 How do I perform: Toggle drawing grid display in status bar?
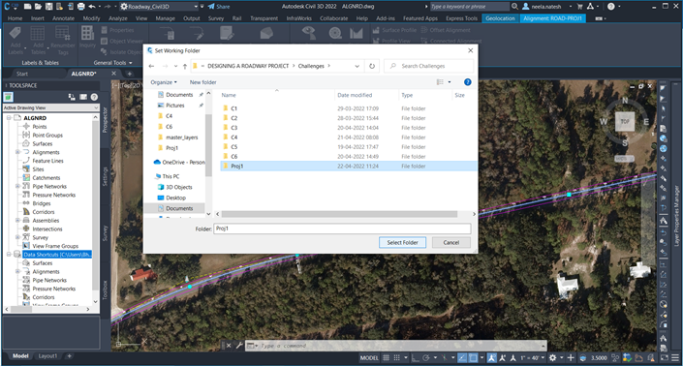(x=386, y=357)
